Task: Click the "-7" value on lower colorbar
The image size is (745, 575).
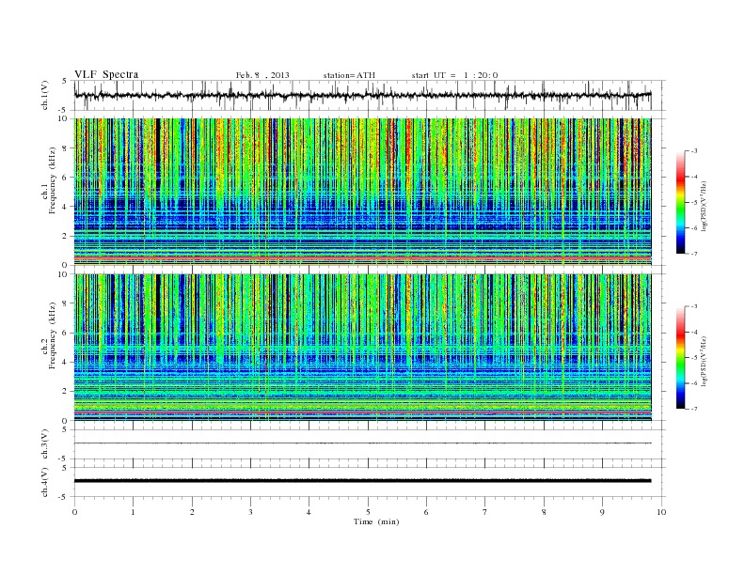Action: [x=693, y=409]
